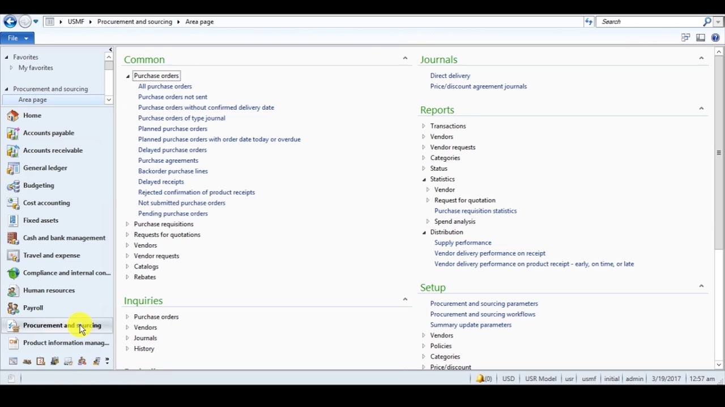Click the notification bell icon in status bar
The image size is (725, 407).
[x=480, y=379]
